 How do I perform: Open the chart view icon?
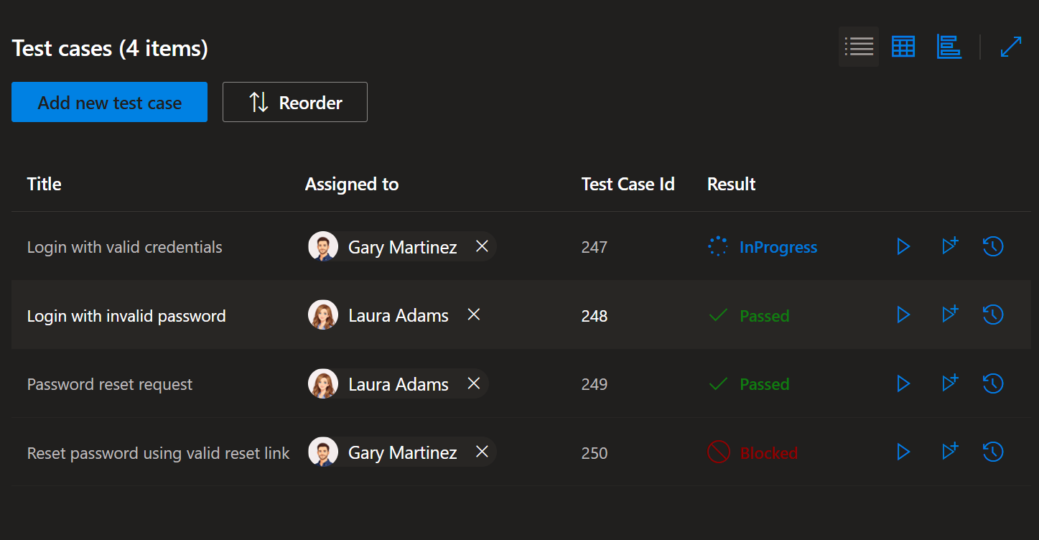point(949,47)
